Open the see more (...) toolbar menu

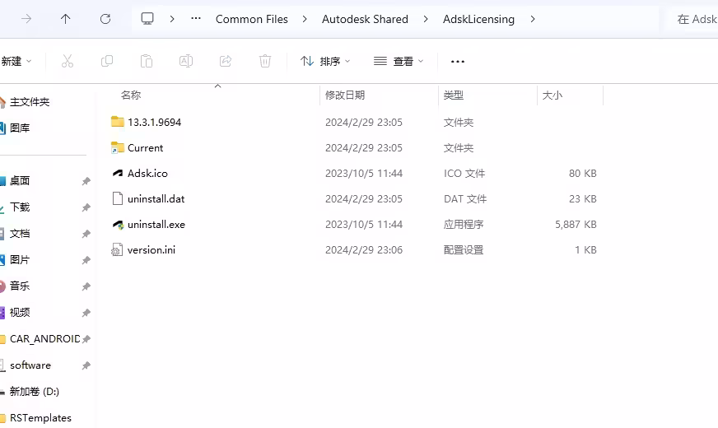tap(458, 61)
